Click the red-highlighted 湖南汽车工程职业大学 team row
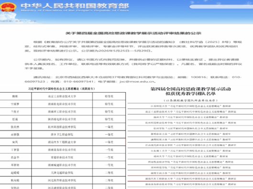253x189 pixels. point(190,178)
